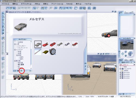Image resolution: width=136 pixels, height=98 pixels.
Task: Click the Open scene folder icon in the toolbar
Action: point(11,8)
